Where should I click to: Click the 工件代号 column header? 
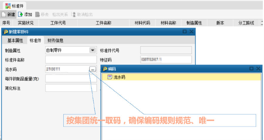coord(58,23)
